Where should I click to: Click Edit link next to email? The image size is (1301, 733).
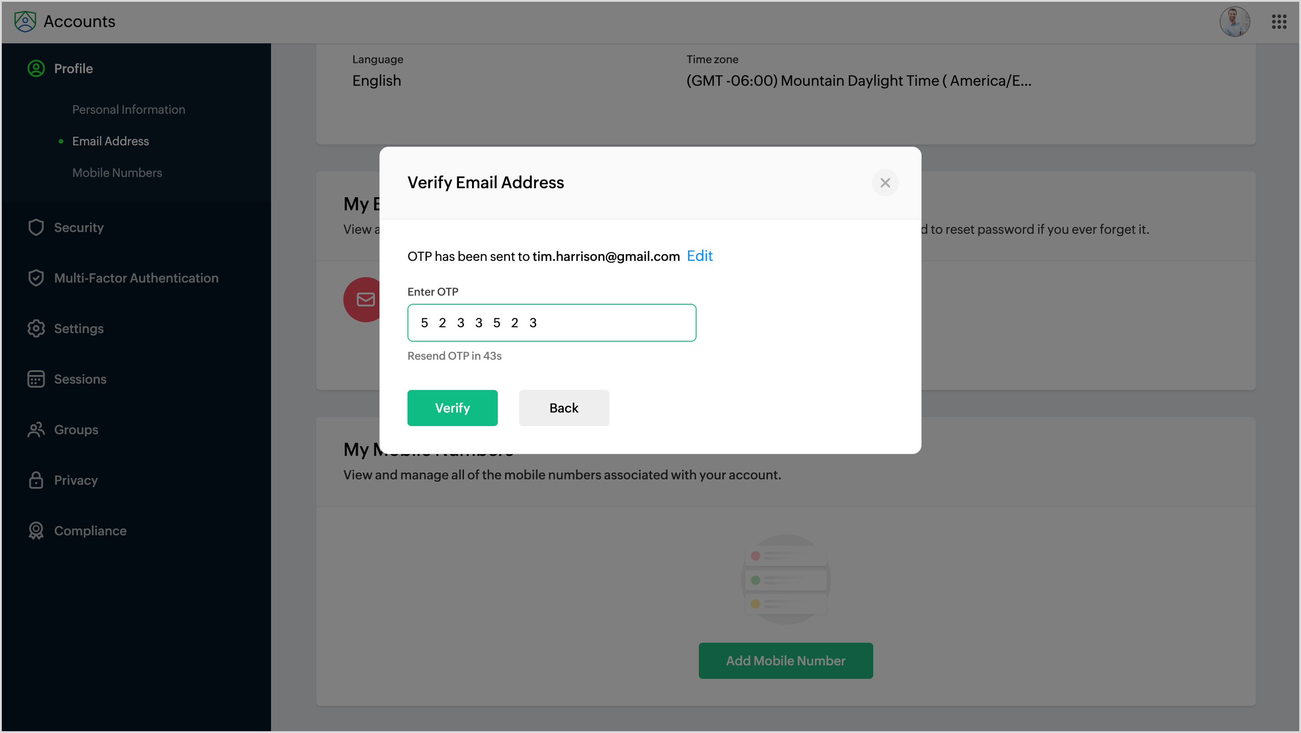point(699,256)
